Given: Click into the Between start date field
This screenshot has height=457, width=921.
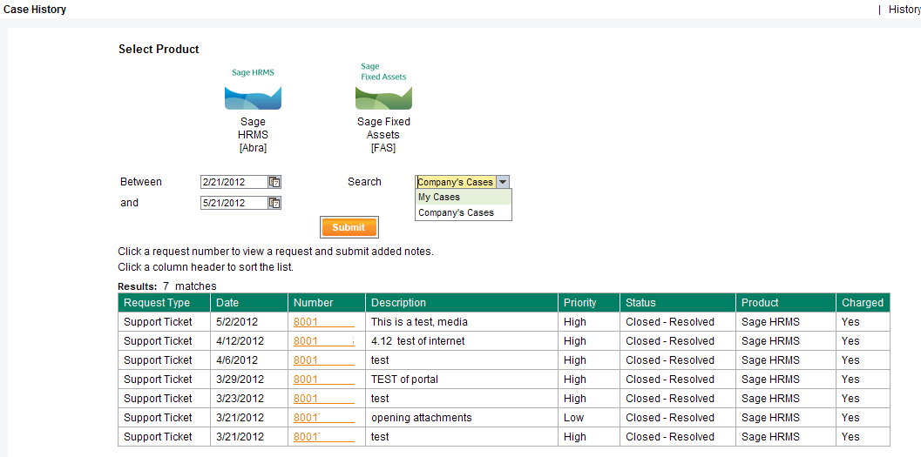Looking at the screenshot, I should tap(233, 182).
